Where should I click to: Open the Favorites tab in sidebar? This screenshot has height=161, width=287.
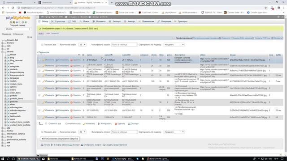(18, 34)
